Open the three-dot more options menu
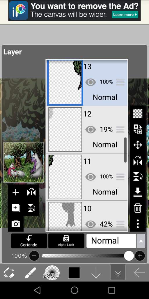 pyautogui.click(x=138, y=224)
